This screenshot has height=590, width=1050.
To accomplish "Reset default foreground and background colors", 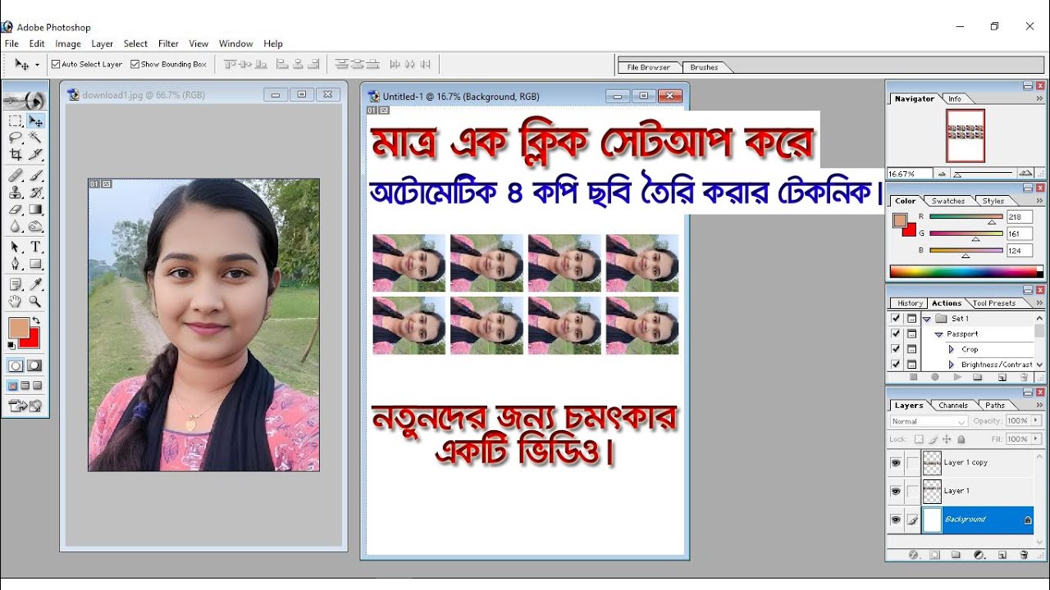I will (11, 346).
